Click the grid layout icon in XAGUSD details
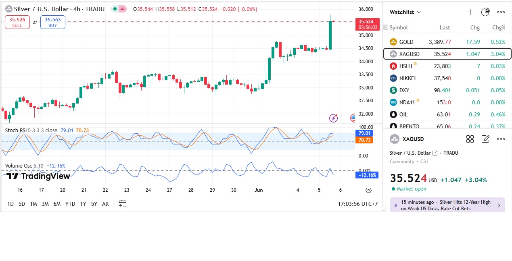 click(x=470, y=139)
